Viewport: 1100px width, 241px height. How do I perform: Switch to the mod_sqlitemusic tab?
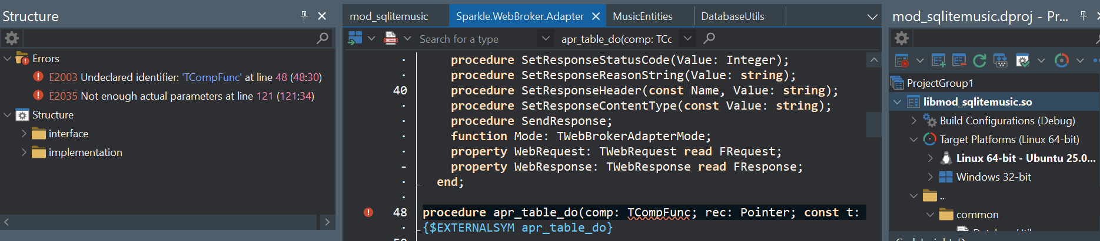[x=388, y=16]
